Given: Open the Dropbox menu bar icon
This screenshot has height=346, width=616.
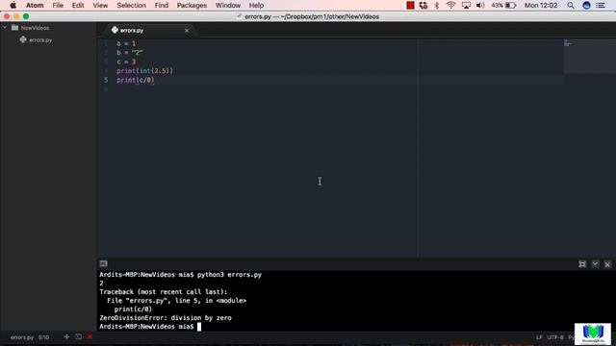Looking at the screenshot, I should 423,5.
